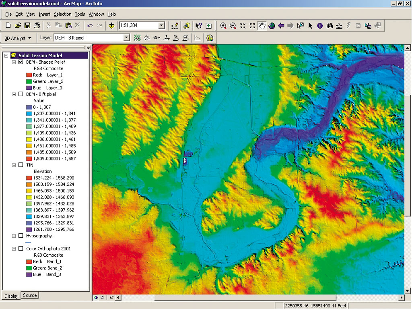Screen dimensions: 412x309
Task: Open the 3D Analyst Layer dropdown
Action: tap(126, 38)
